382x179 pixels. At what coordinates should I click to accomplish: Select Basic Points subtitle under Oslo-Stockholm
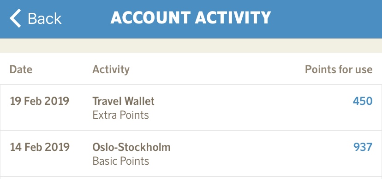click(121, 161)
